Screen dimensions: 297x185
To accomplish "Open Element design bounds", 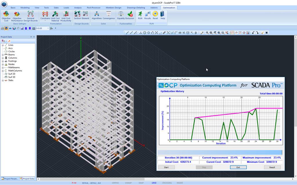I will click(85, 15).
